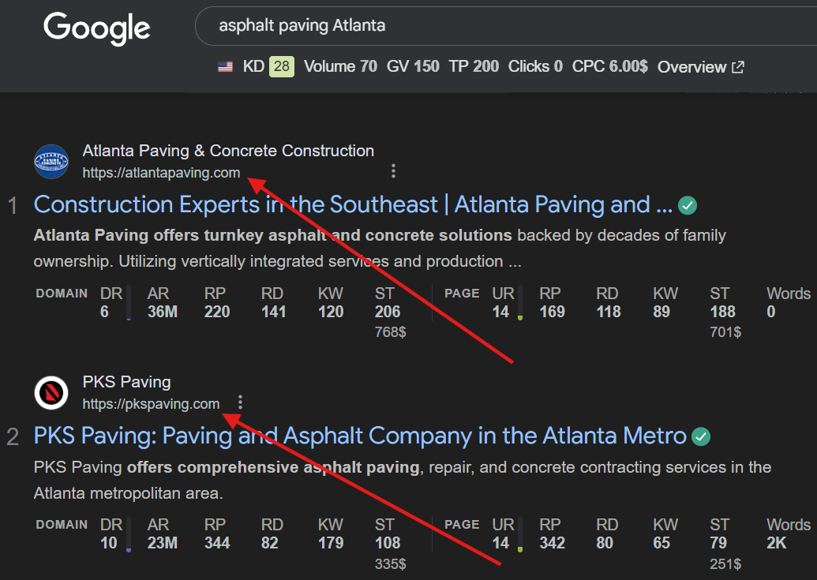Click domain RP 220 value

217,312
